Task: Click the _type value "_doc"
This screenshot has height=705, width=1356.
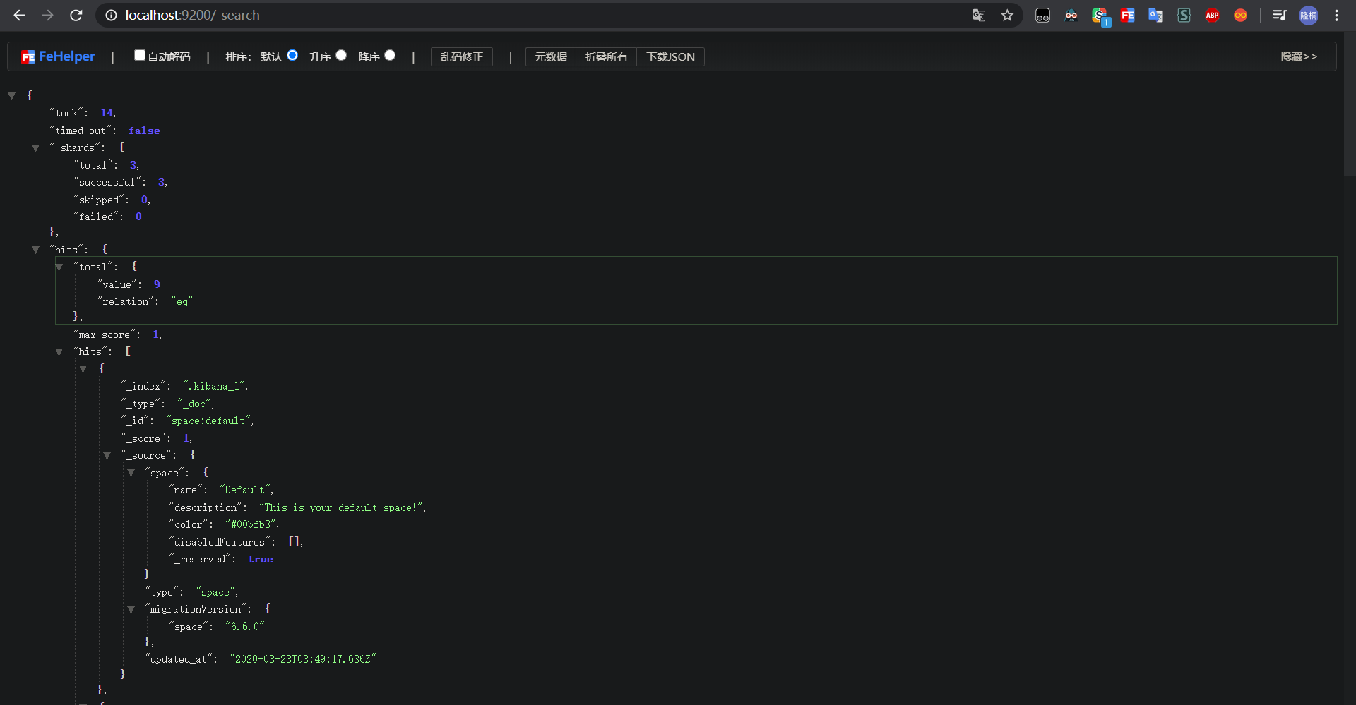Action: (194, 404)
